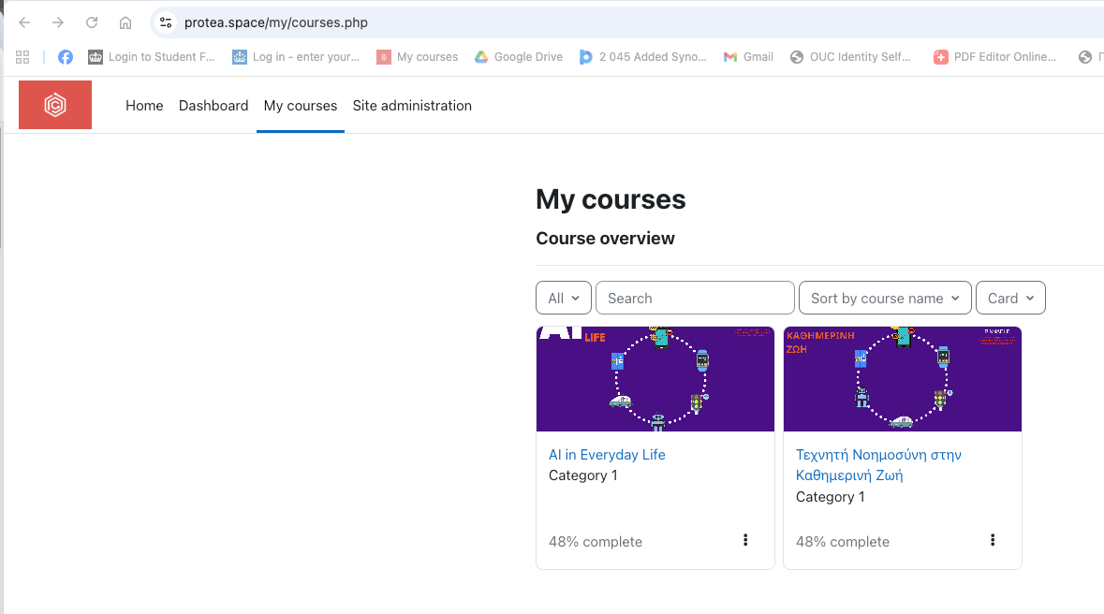Open the Log in - enter your... bookmark
Viewport: 1104px width, 614px height.
click(x=296, y=57)
